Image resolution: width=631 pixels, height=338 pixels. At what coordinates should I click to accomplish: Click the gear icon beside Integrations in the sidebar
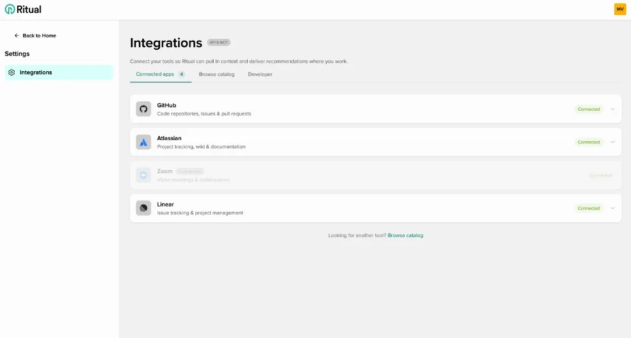tap(12, 73)
